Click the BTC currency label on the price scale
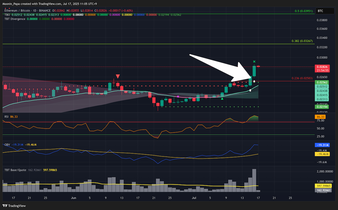Screen dimensions: 338x210 click(x=320, y=10)
